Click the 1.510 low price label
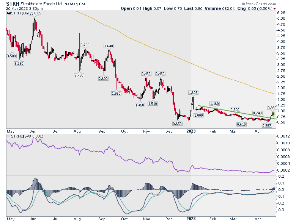 tap(153, 103)
